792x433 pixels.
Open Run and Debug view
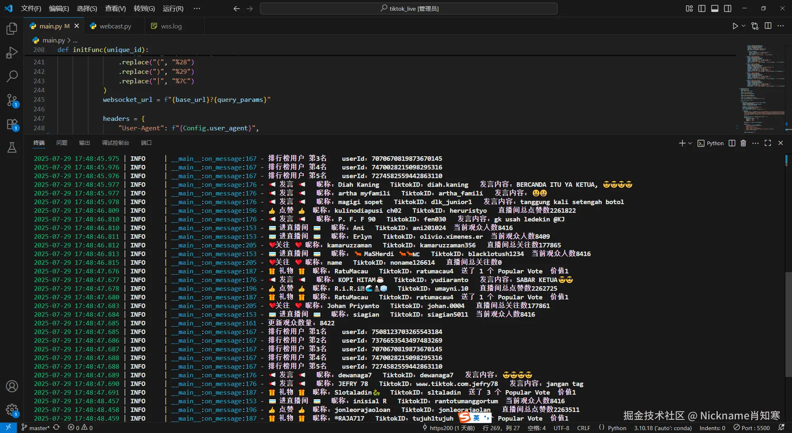tap(12, 52)
